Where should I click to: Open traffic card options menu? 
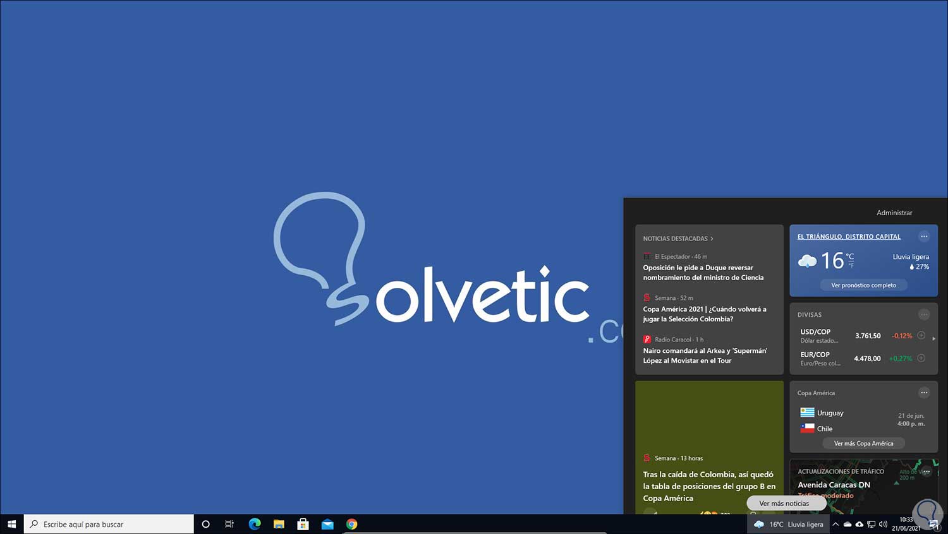pyautogui.click(x=927, y=472)
